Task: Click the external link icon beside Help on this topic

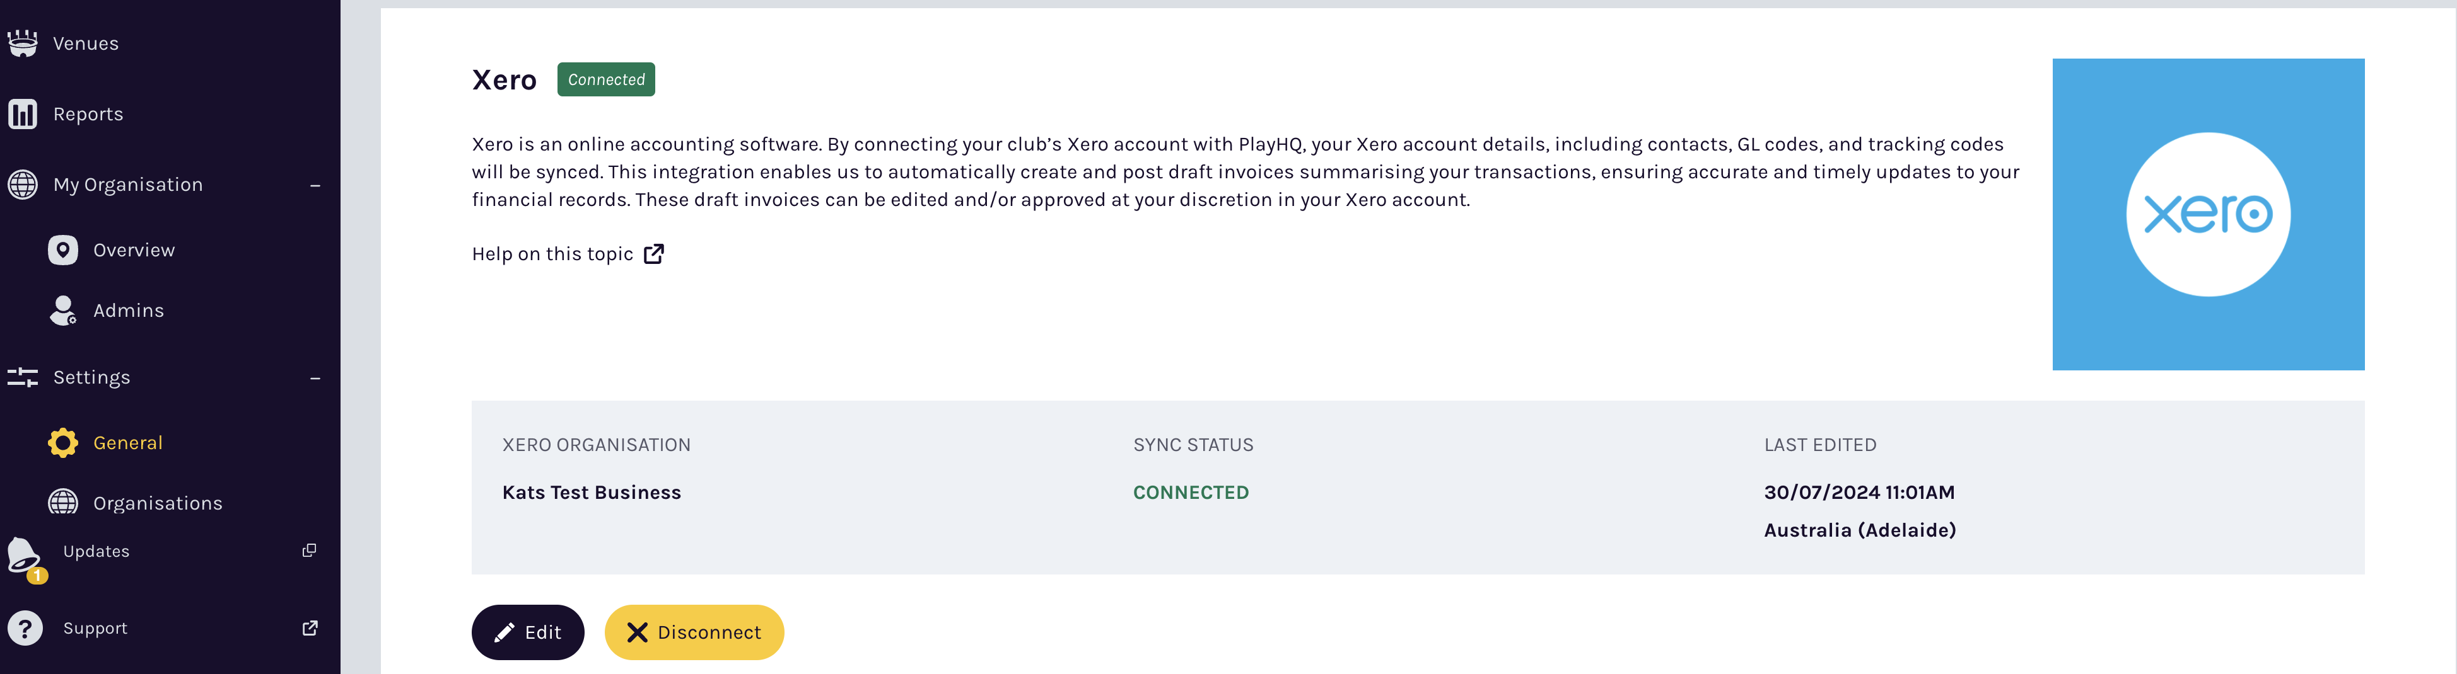Action: (655, 254)
